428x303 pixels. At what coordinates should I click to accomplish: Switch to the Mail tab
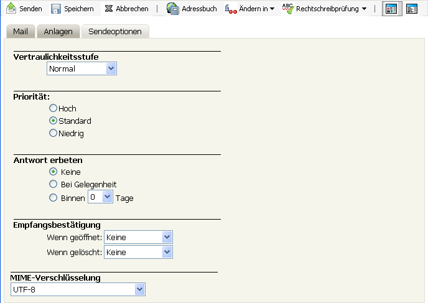[21, 31]
